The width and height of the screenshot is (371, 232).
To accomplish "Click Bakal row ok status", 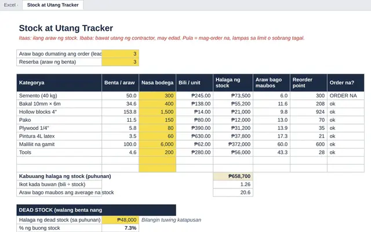I will 345,104.
